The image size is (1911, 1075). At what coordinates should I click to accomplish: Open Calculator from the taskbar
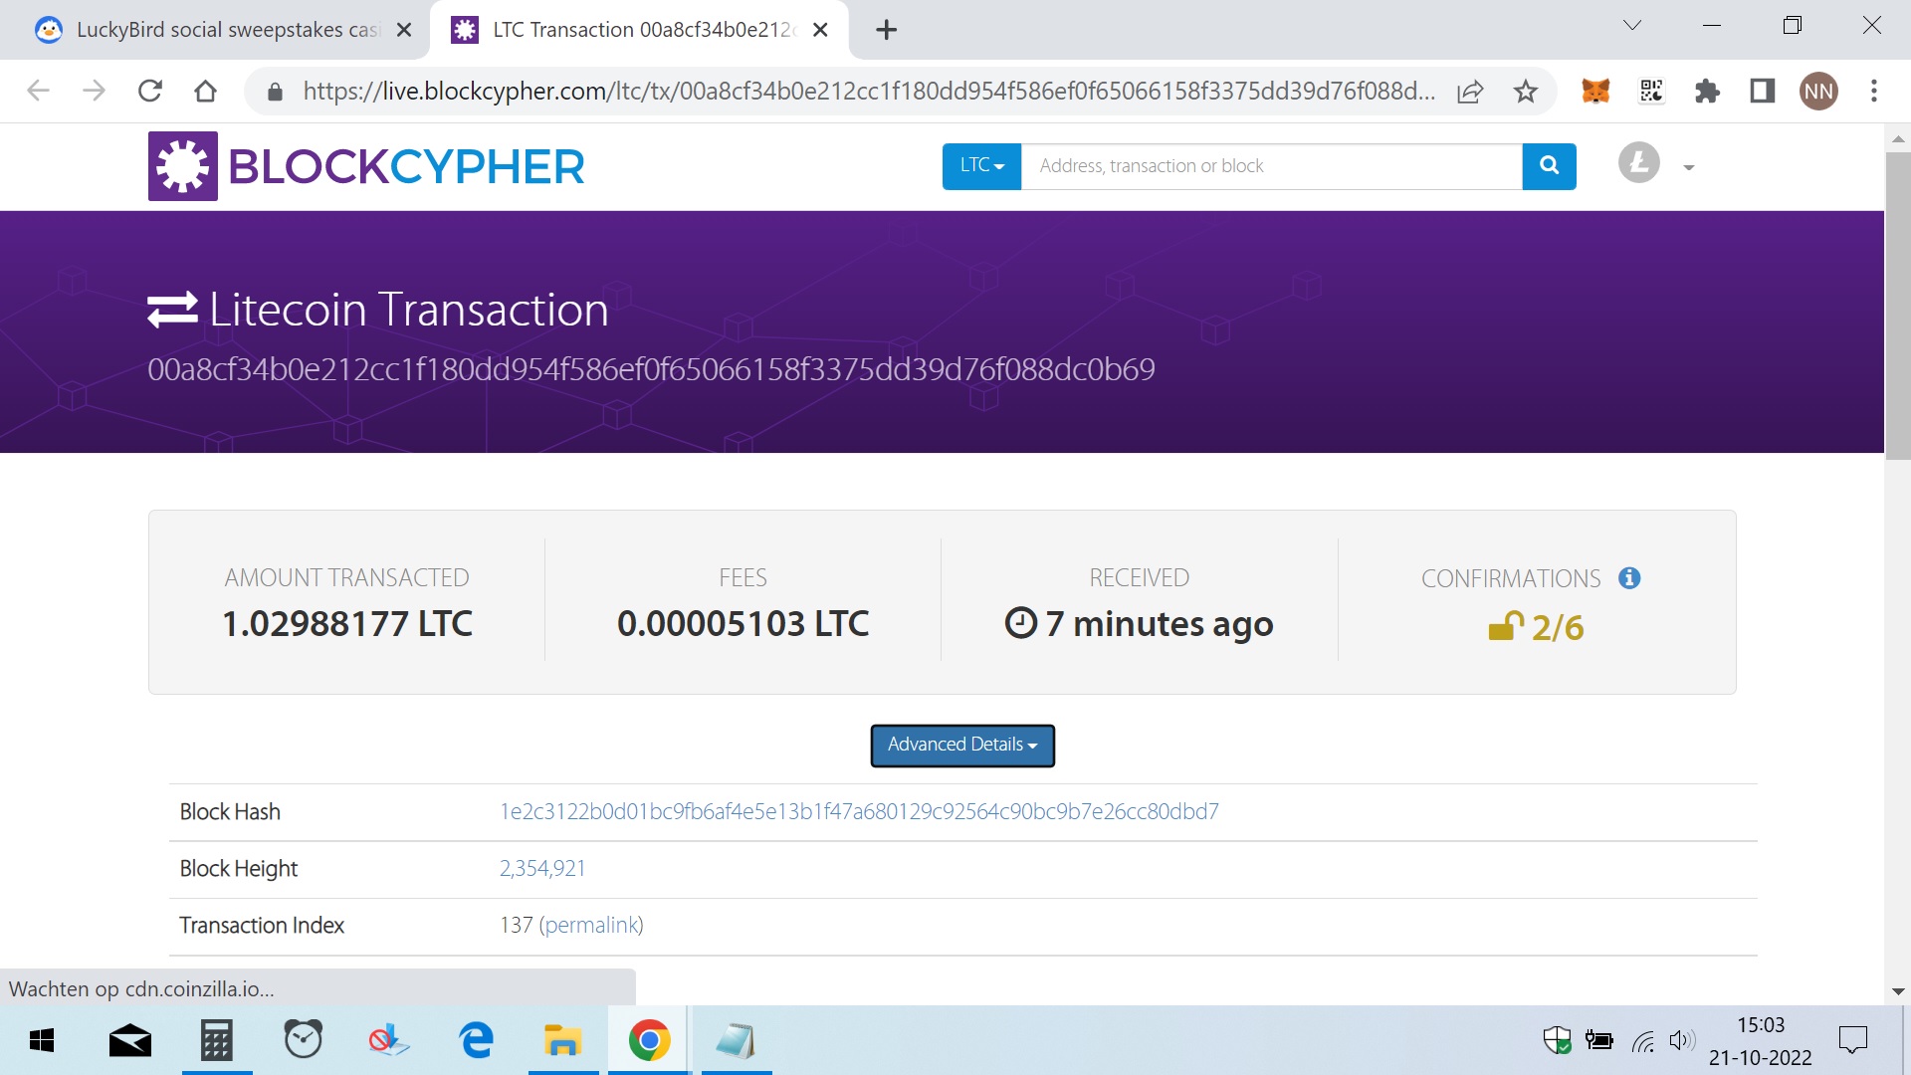click(x=217, y=1041)
